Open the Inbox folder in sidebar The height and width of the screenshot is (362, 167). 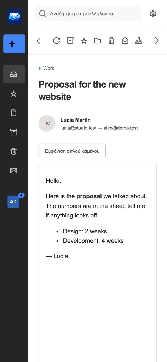pyautogui.click(x=14, y=74)
